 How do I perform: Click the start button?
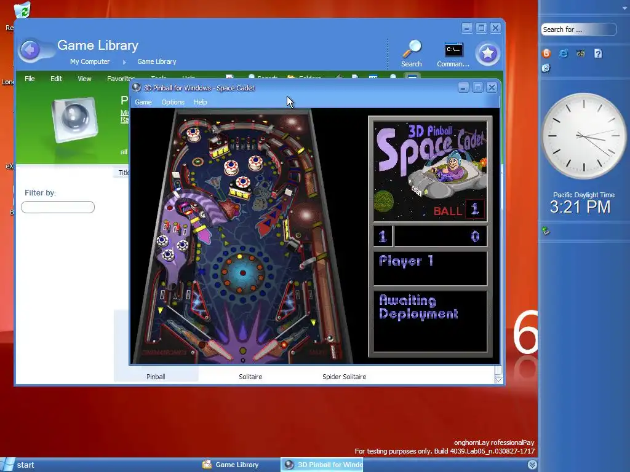(19, 465)
